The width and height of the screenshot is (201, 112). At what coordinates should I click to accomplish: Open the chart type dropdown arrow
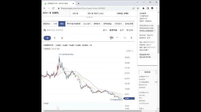click(x=117, y=37)
